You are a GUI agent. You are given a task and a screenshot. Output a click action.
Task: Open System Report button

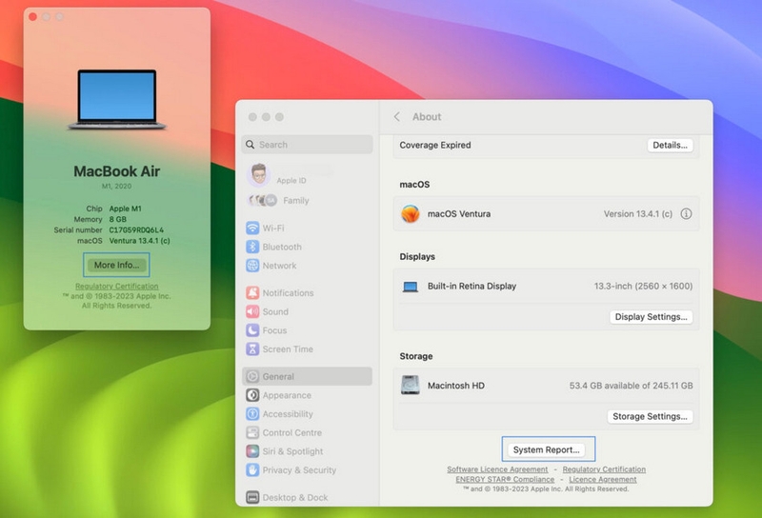(x=547, y=449)
